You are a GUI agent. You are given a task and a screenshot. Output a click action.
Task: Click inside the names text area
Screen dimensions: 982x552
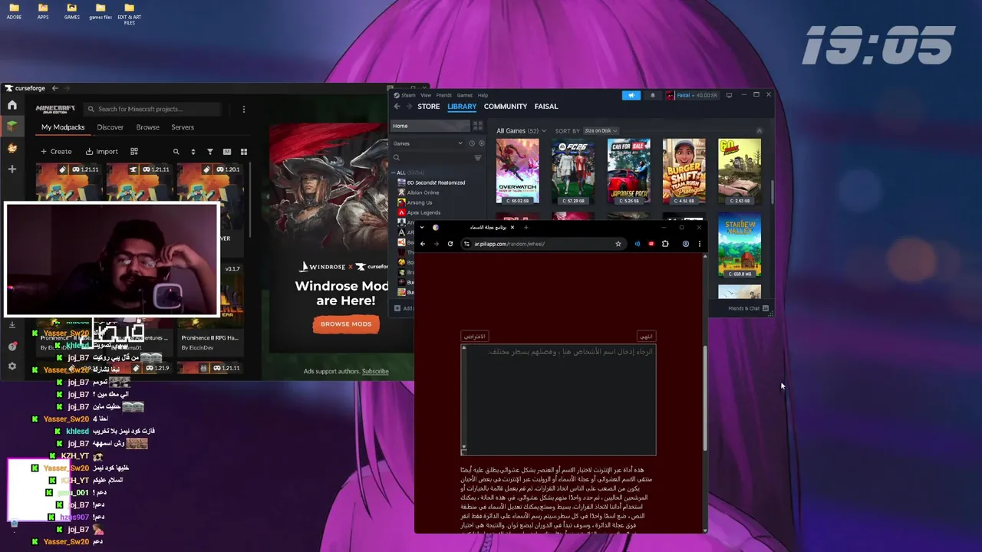(559, 399)
